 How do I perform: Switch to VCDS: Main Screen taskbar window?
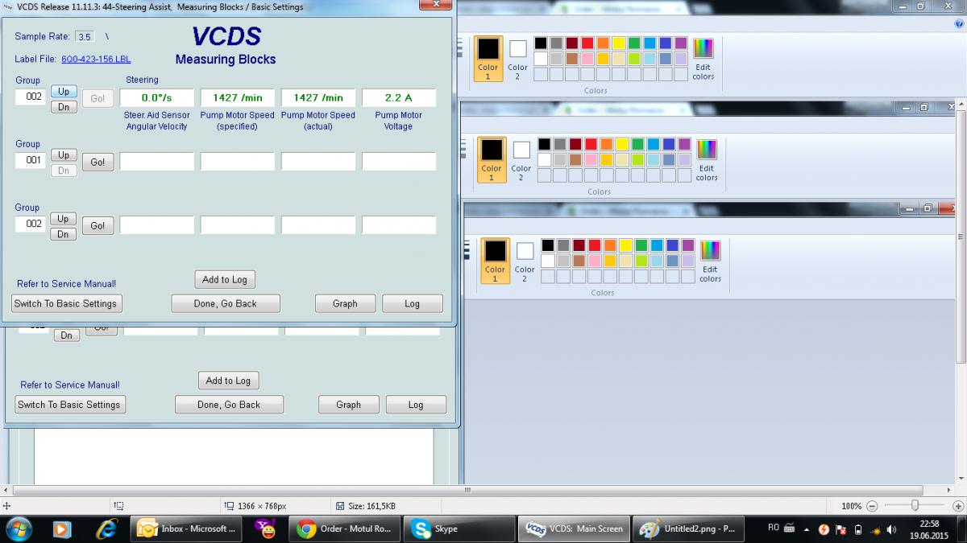click(x=573, y=529)
